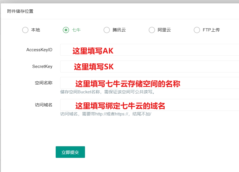Viewport: 239px width, 172px height.
Task: Click the Bucket名称 hint text
Action: coord(108,92)
